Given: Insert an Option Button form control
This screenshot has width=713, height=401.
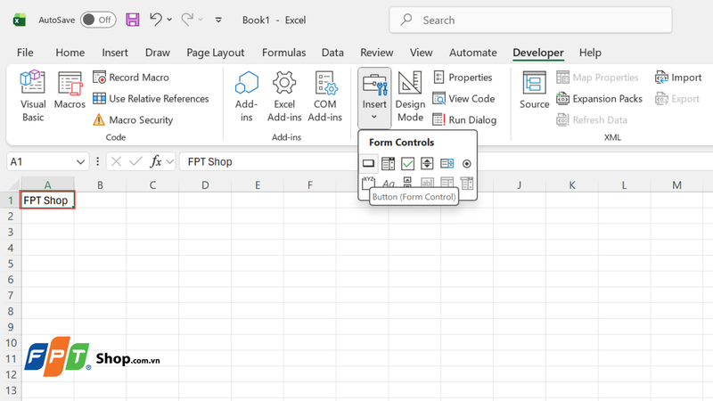Looking at the screenshot, I should pyautogui.click(x=466, y=163).
